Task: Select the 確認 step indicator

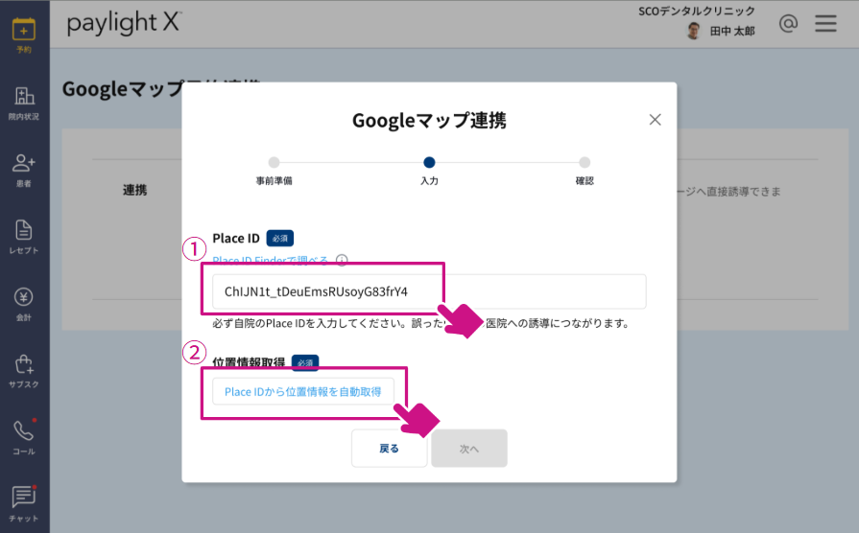Action: tap(585, 163)
